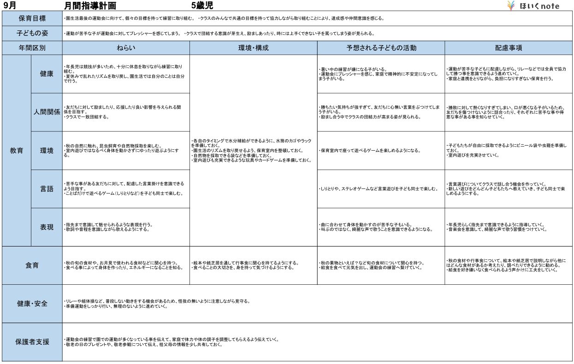Click the 食育 activity cell about 秋の果物といえば
This screenshot has width=574, height=364.
(381, 265)
